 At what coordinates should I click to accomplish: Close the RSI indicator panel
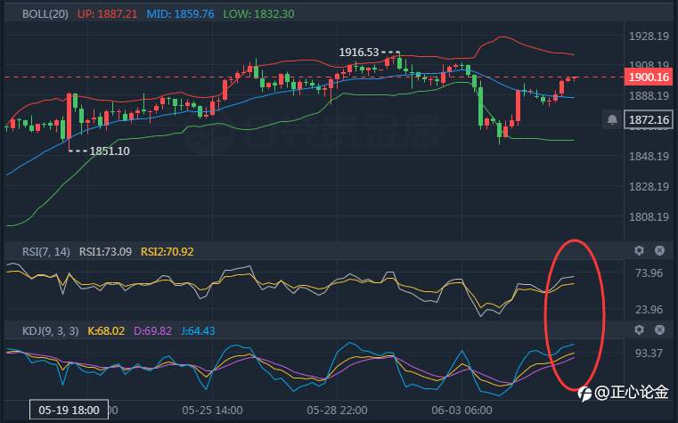coord(659,250)
